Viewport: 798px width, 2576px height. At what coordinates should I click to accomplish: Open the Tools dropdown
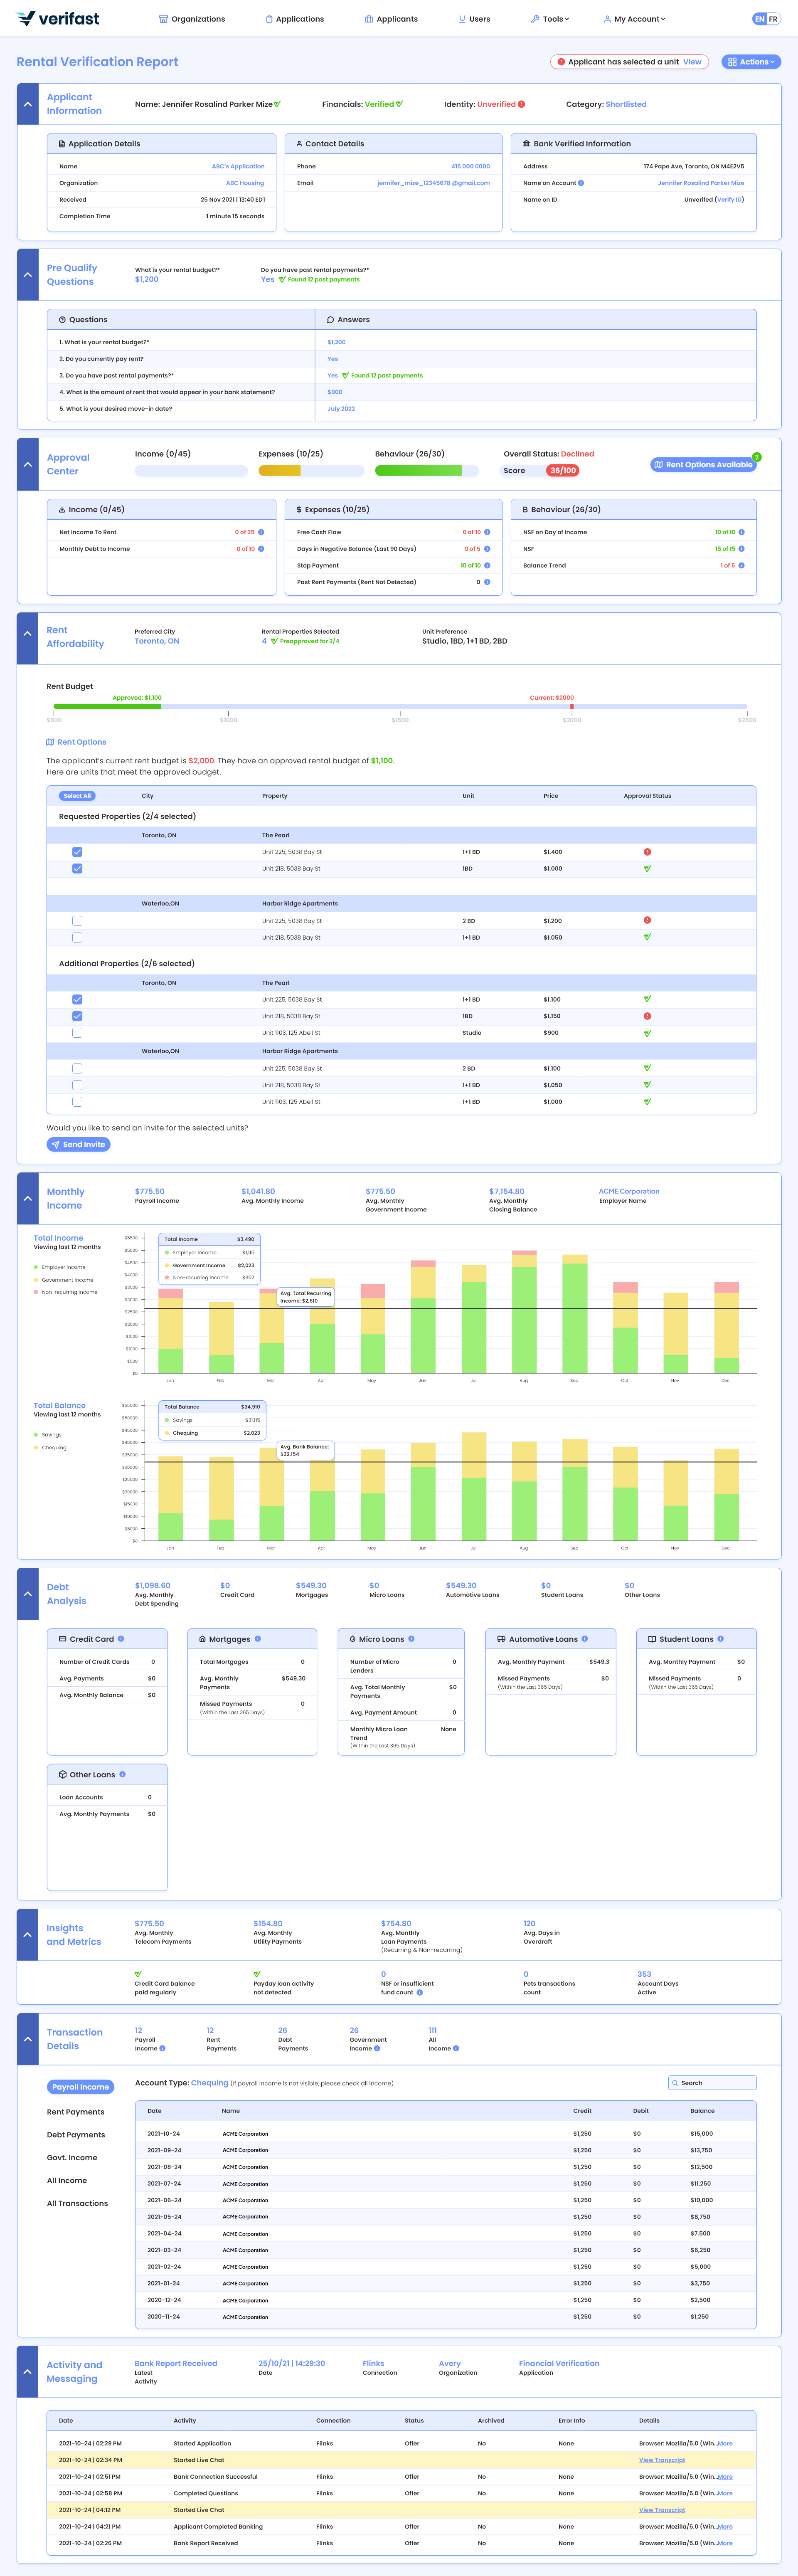point(551,18)
